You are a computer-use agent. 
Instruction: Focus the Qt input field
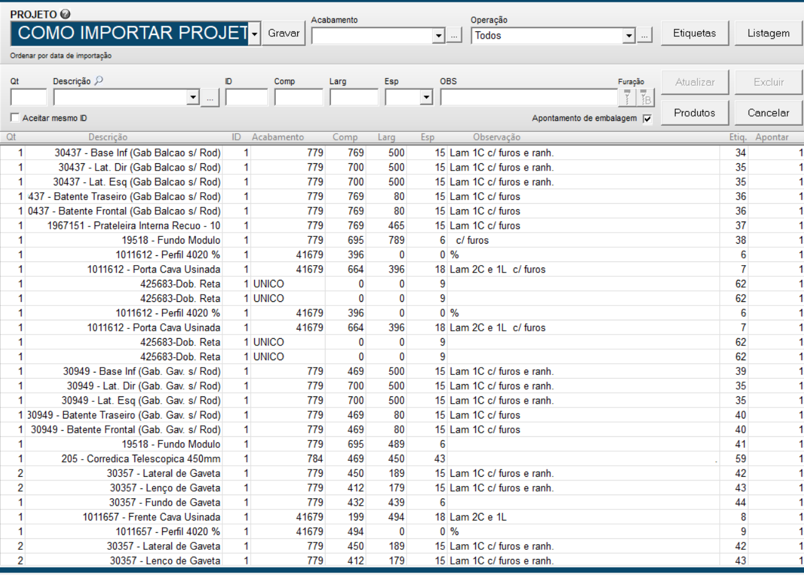(29, 97)
